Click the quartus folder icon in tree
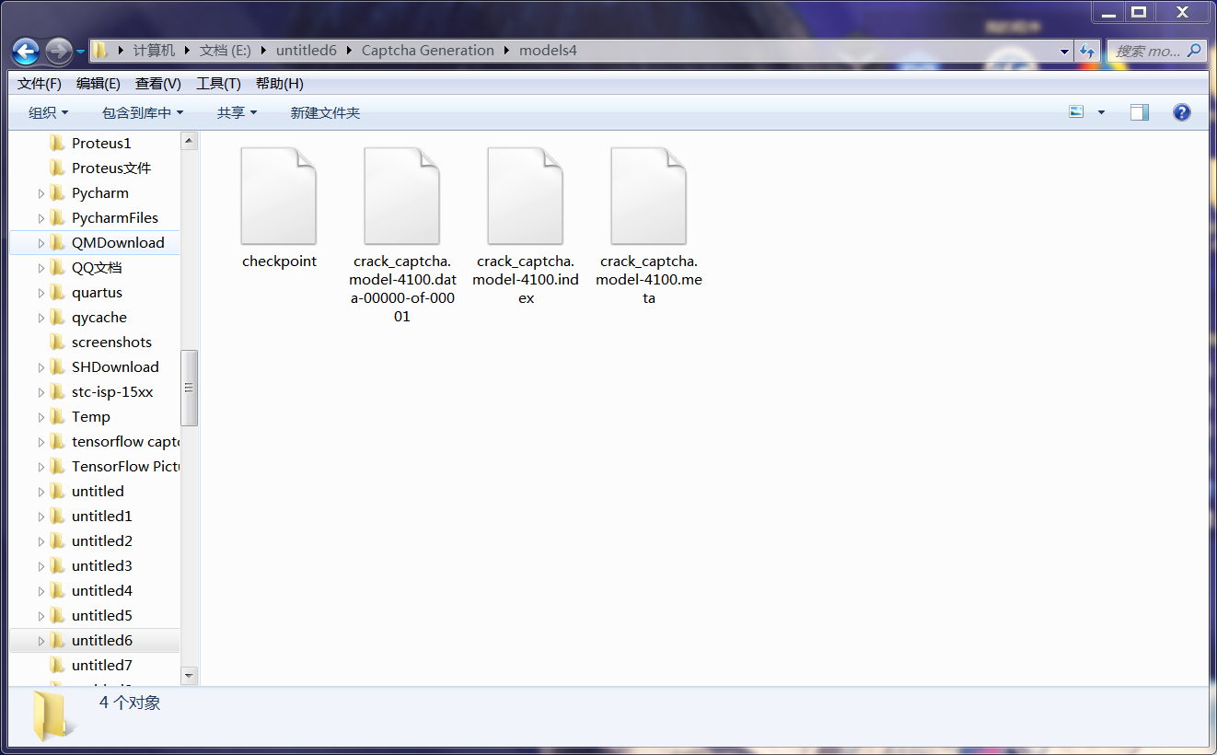 point(57,293)
